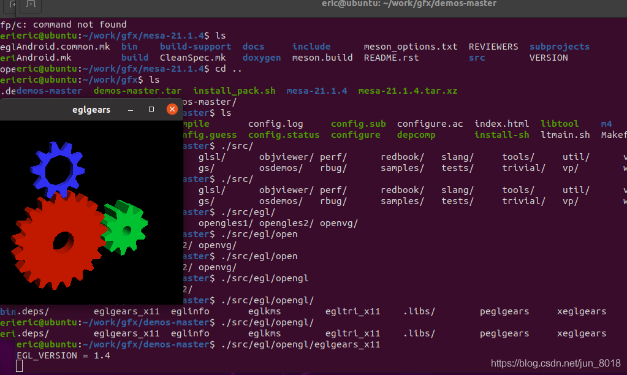Image resolution: width=627 pixels, height=375 pixels.
Task: Maximize the eglgears window
Action: (x=151, y=109)
